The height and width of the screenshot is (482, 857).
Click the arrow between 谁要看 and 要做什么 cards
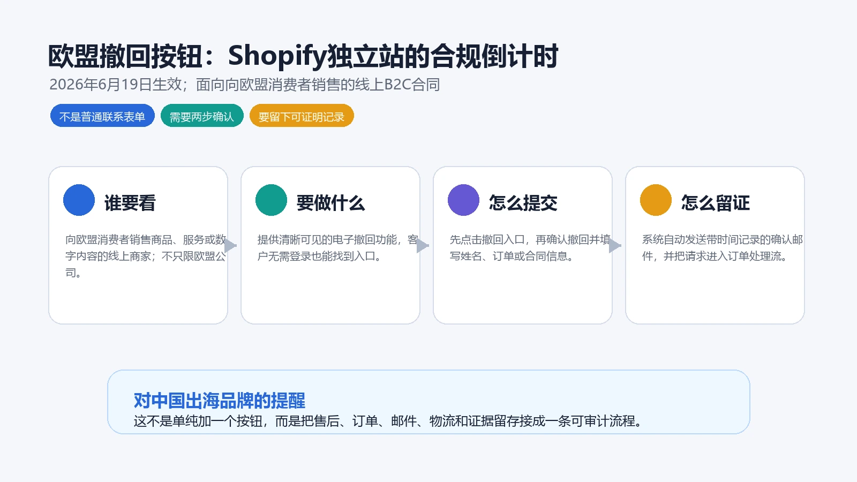[x=230, y=246]
